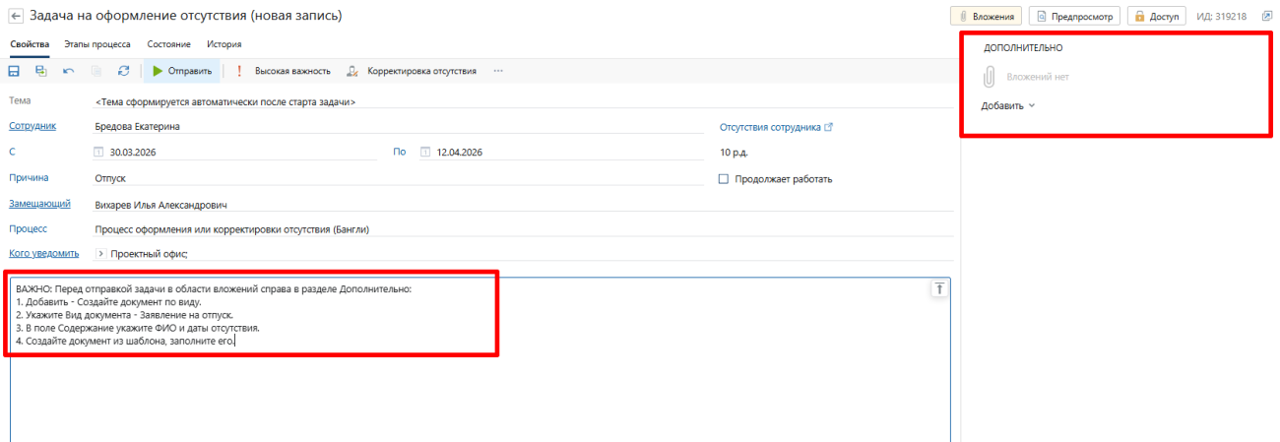
Task: Open the toolbar overflow menu (three dots)
Action: [x=498, y=71]
